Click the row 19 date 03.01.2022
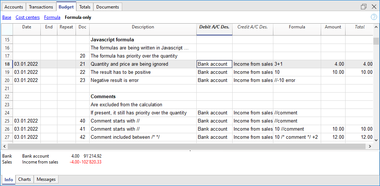The height and width of the screenshot is (186, 380). click(27, 72)
